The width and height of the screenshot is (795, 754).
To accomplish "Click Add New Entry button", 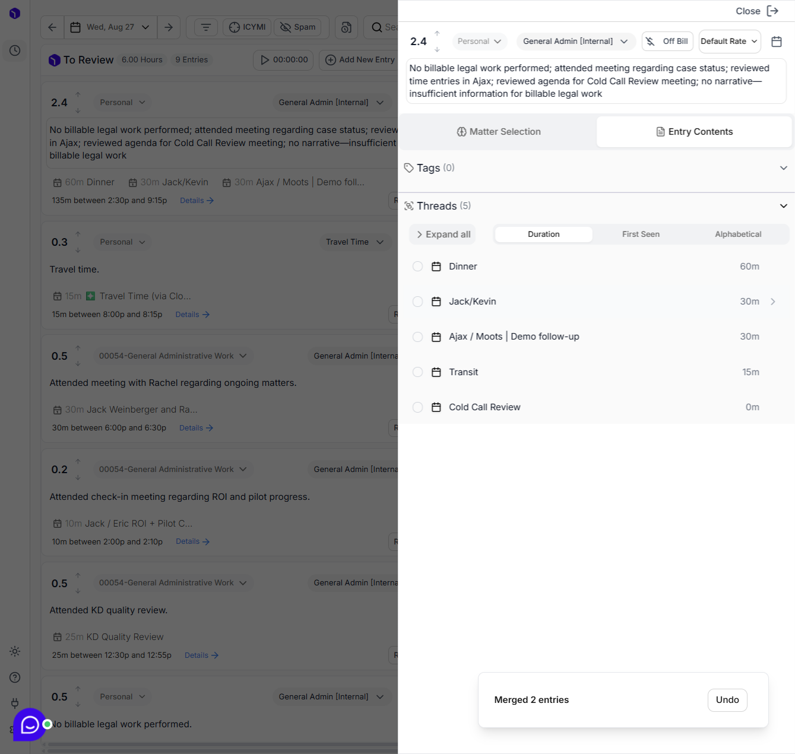I will 360,60.
